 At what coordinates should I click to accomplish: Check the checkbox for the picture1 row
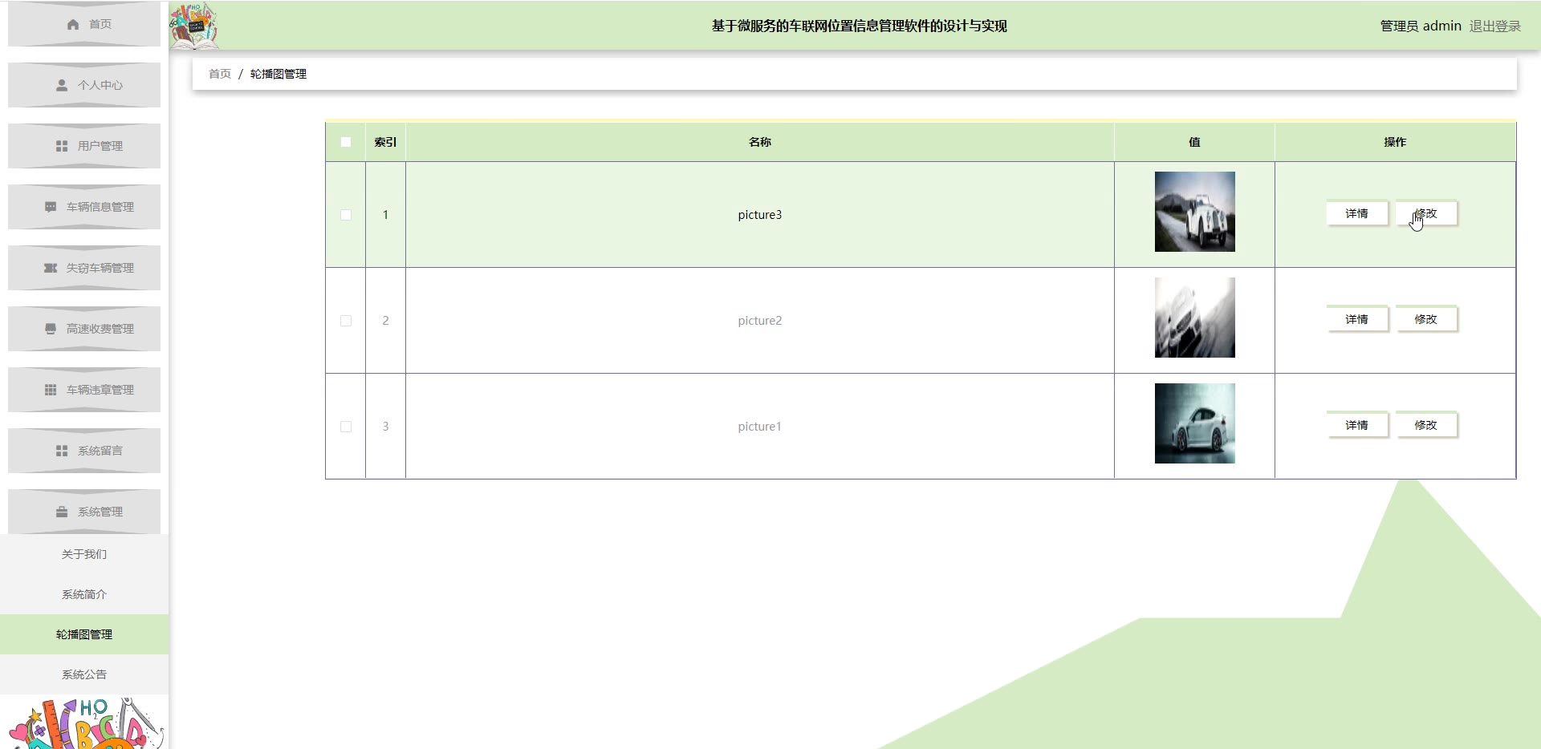point(346,427)
